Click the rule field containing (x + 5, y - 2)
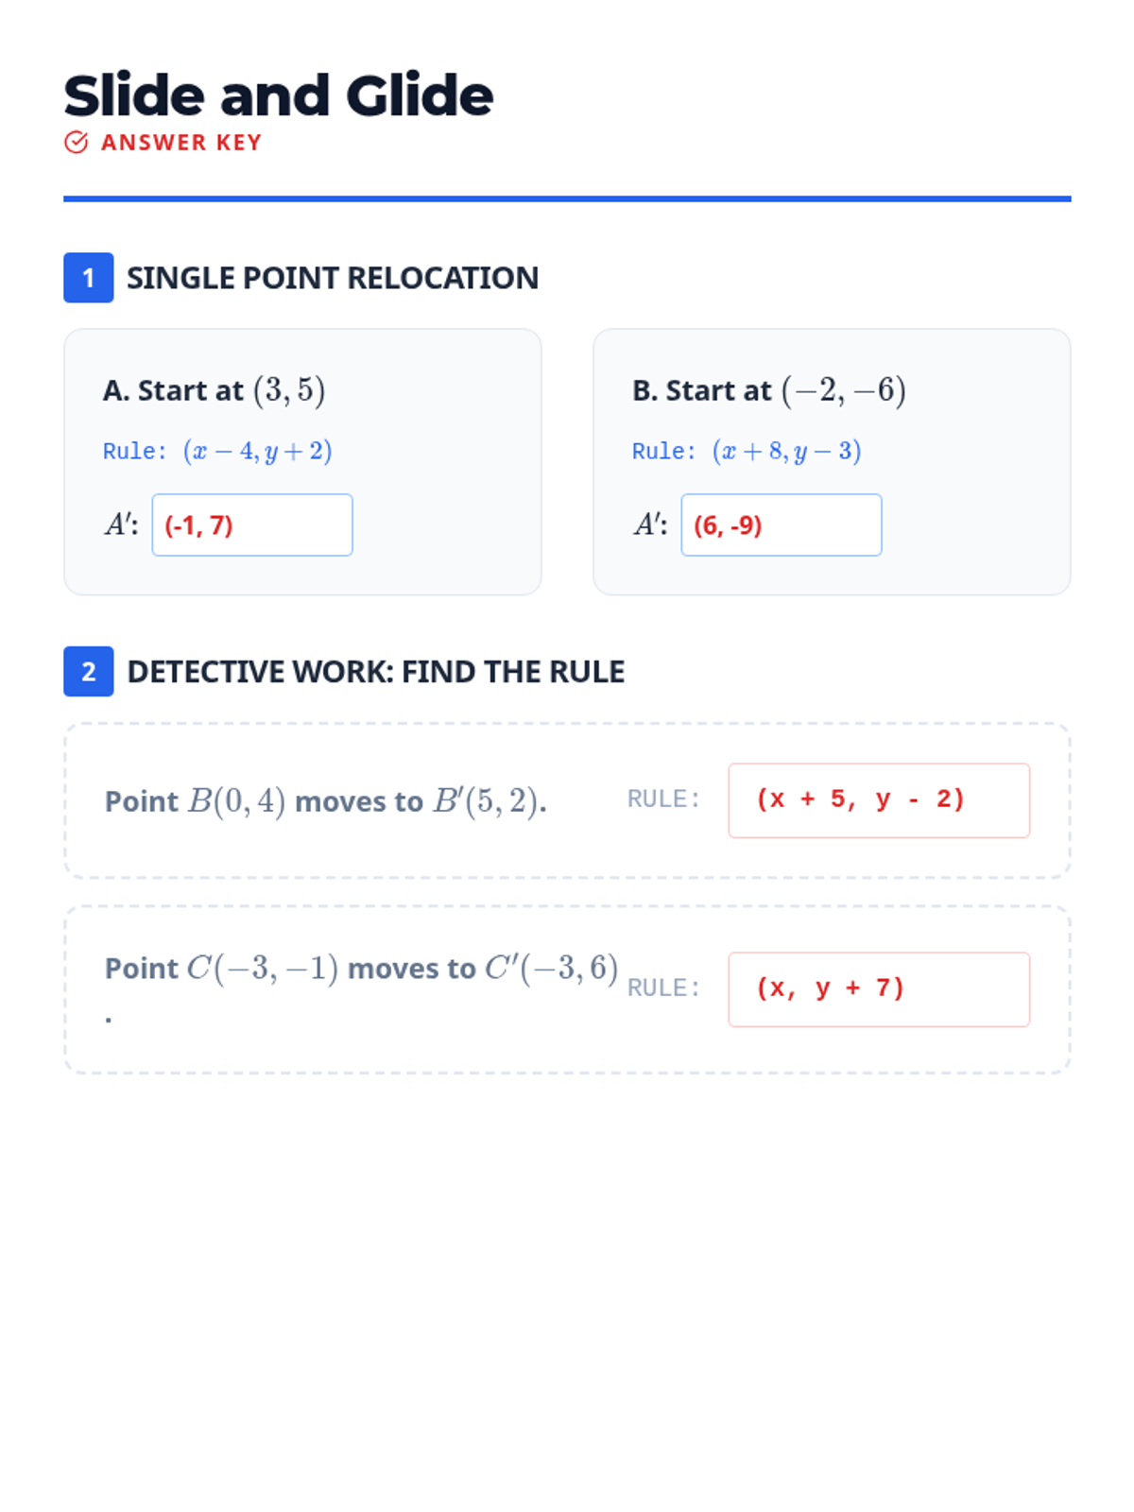Screen dimensions: 1134x1512 [879, 800]
